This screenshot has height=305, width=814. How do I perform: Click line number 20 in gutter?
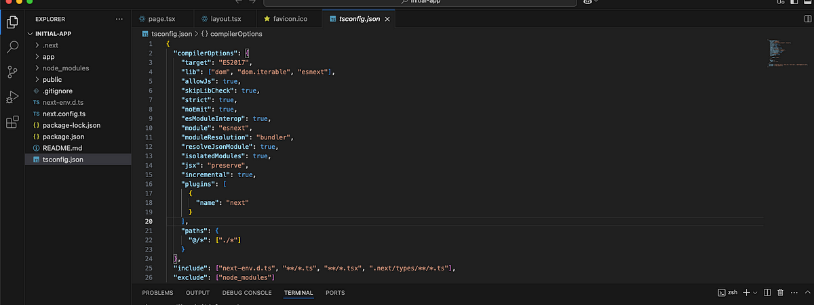pos(149,221)
